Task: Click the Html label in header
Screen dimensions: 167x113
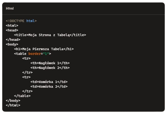Action: click(10, 9)
